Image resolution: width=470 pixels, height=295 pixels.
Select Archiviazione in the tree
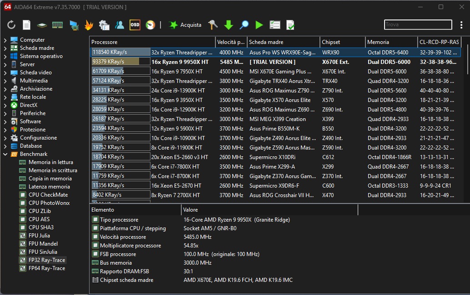(36, 89)
